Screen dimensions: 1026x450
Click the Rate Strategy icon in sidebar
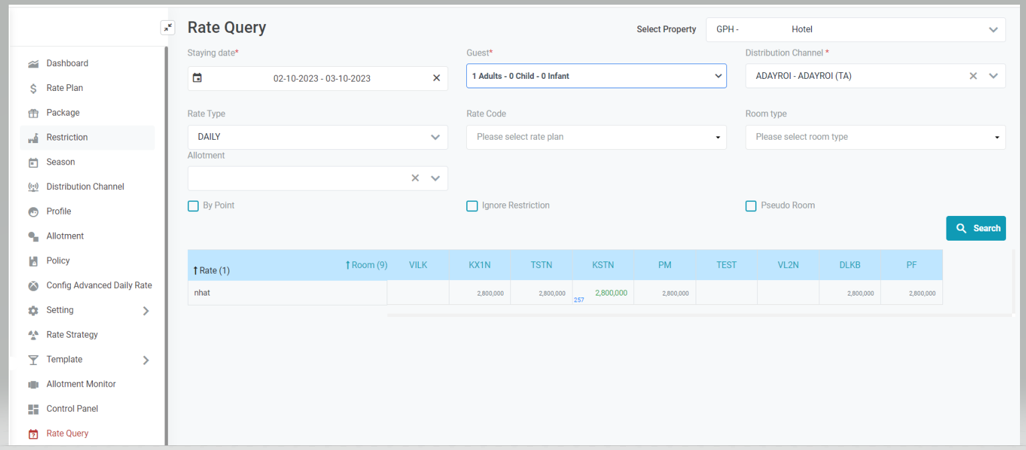click(33, 335)
